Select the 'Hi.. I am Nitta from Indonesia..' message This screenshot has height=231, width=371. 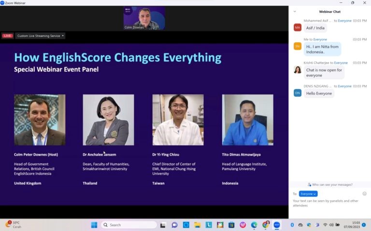pos(322,49)
